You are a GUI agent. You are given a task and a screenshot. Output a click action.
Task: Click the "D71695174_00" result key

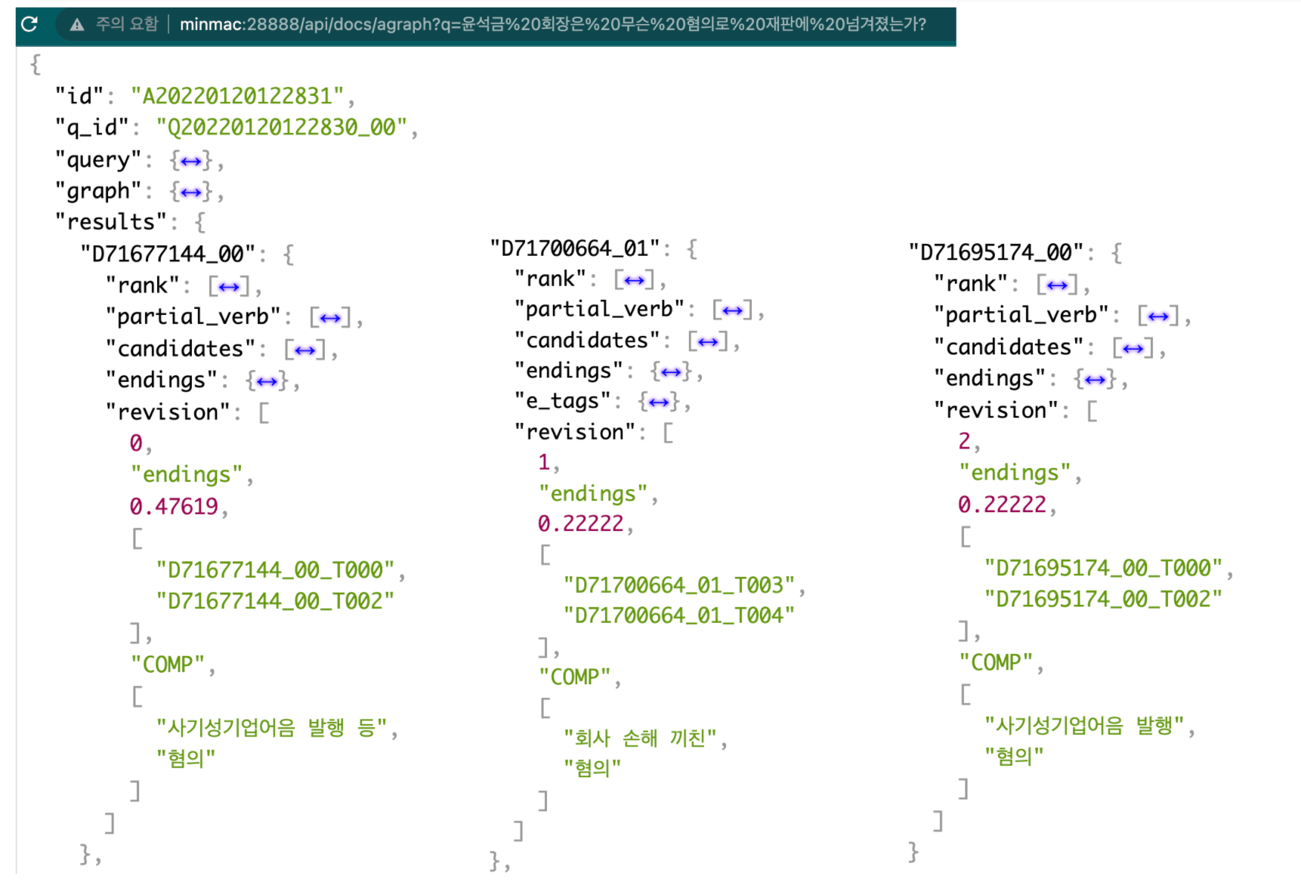point(996,252)
